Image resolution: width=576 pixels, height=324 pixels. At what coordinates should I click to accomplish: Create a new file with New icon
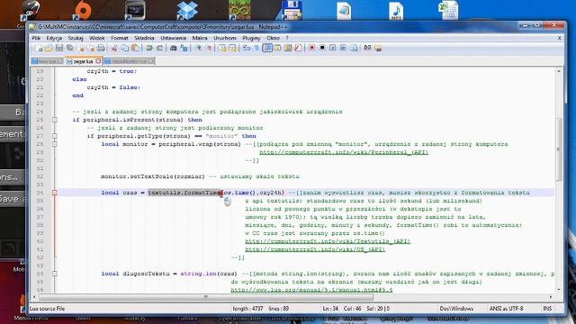[40, 48]
